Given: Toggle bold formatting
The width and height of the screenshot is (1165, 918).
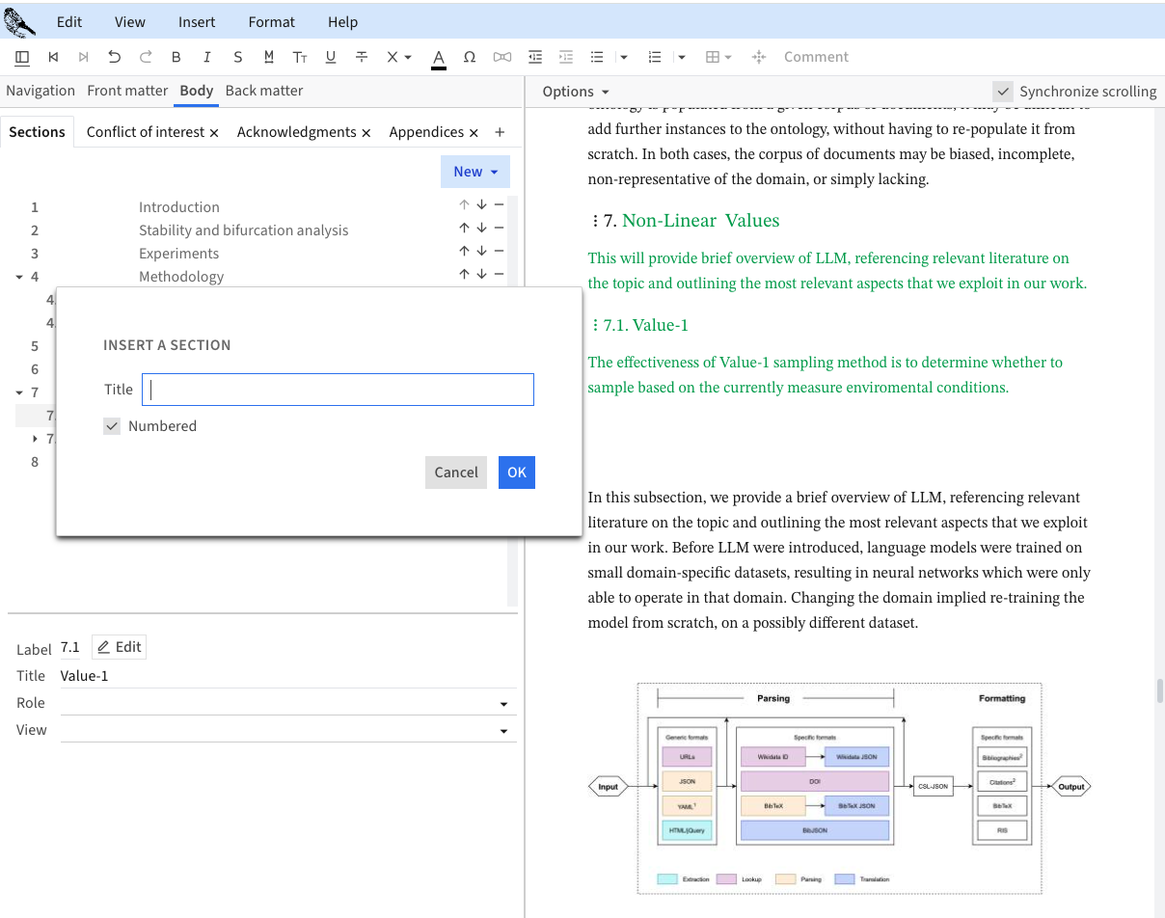Looking at the screenshot, I should click(x=176, y=57).
